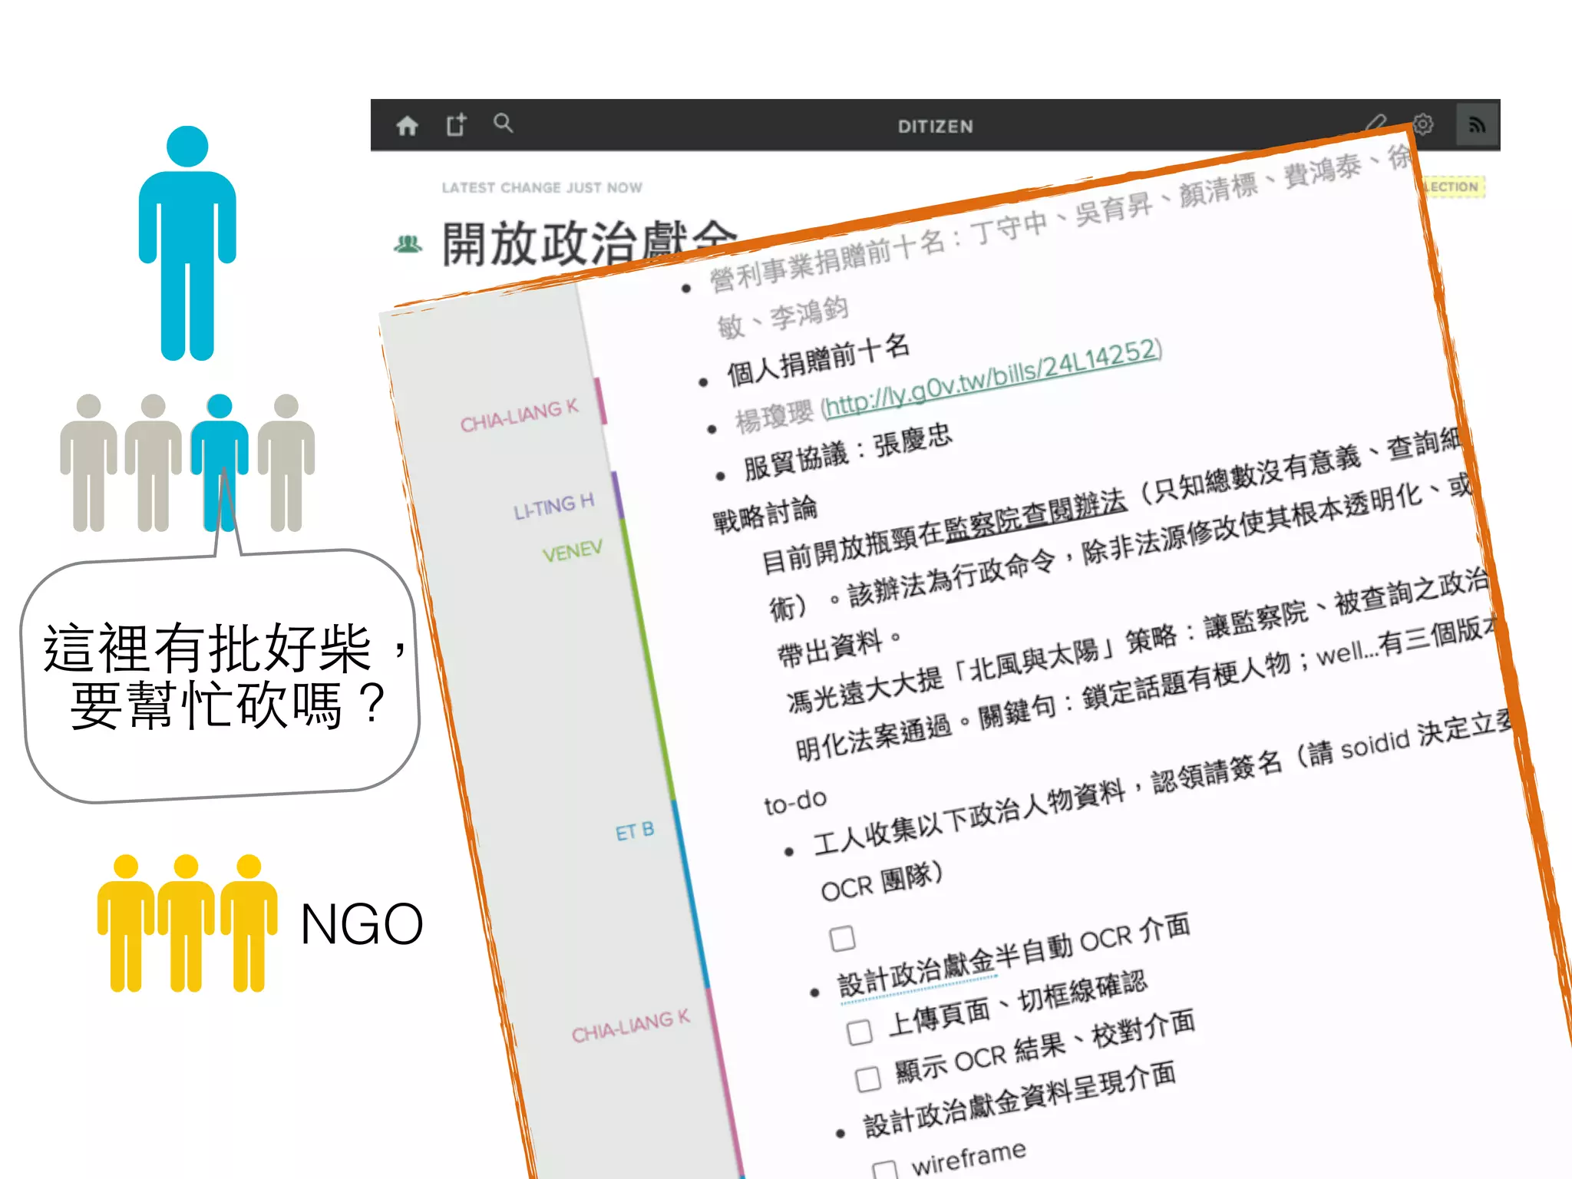Check the 上傳頁面、切框線確認 checkbox
Image resolution: width=1572 pixels, height=1179 pixels.
[860, 1032]
